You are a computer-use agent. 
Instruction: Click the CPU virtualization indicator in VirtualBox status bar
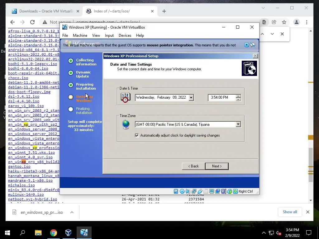pyautogui.click(x=223, y=191)
